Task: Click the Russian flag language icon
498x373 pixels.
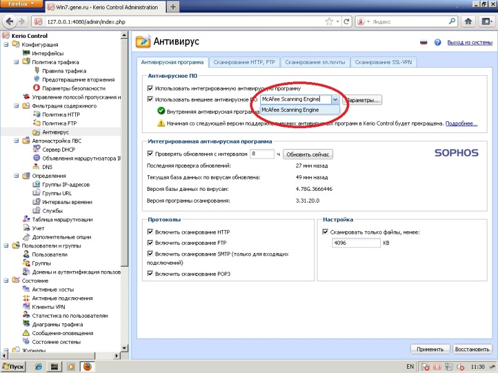Action: click(x=425, y=42)
